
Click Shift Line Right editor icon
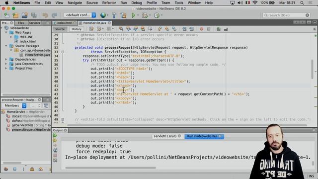pos(191,29)
